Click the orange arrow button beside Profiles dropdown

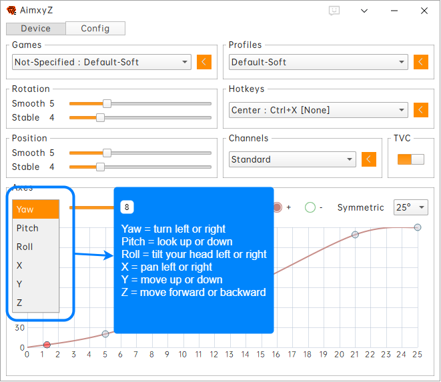pyautogui.click(x=420, y=62)
